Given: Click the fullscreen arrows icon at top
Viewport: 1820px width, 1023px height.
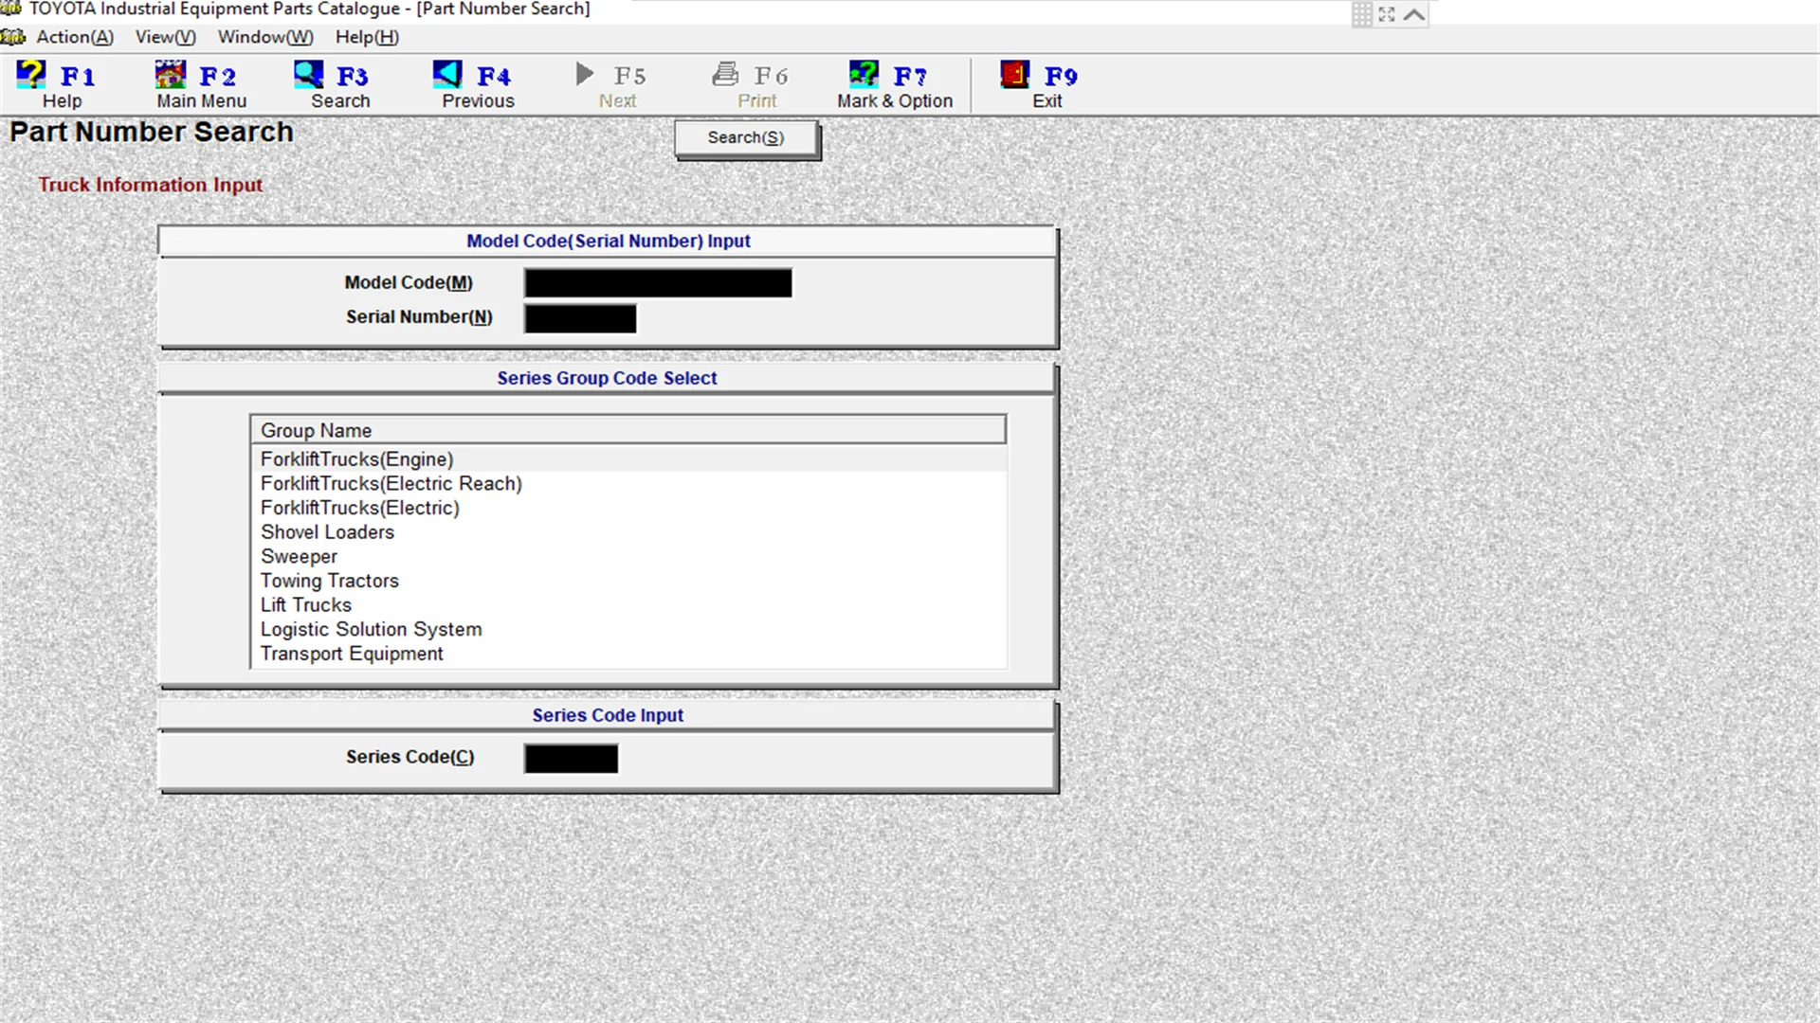Looking at the screenshot, I should [1387, 14].
